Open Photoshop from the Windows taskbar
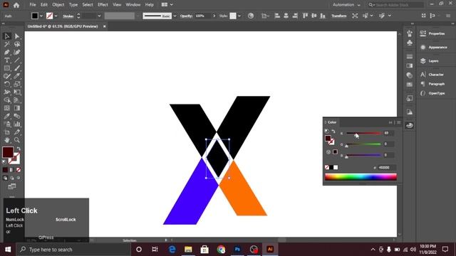This screenshot has height=256, width=456. coord(237,250)
